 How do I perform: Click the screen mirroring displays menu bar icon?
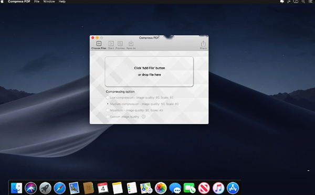tap(296, 2)
